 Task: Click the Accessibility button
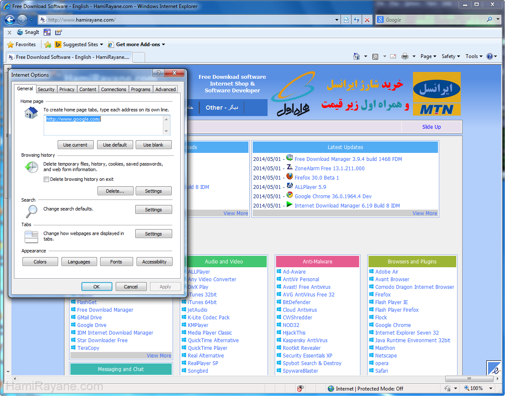coord(154,262)
